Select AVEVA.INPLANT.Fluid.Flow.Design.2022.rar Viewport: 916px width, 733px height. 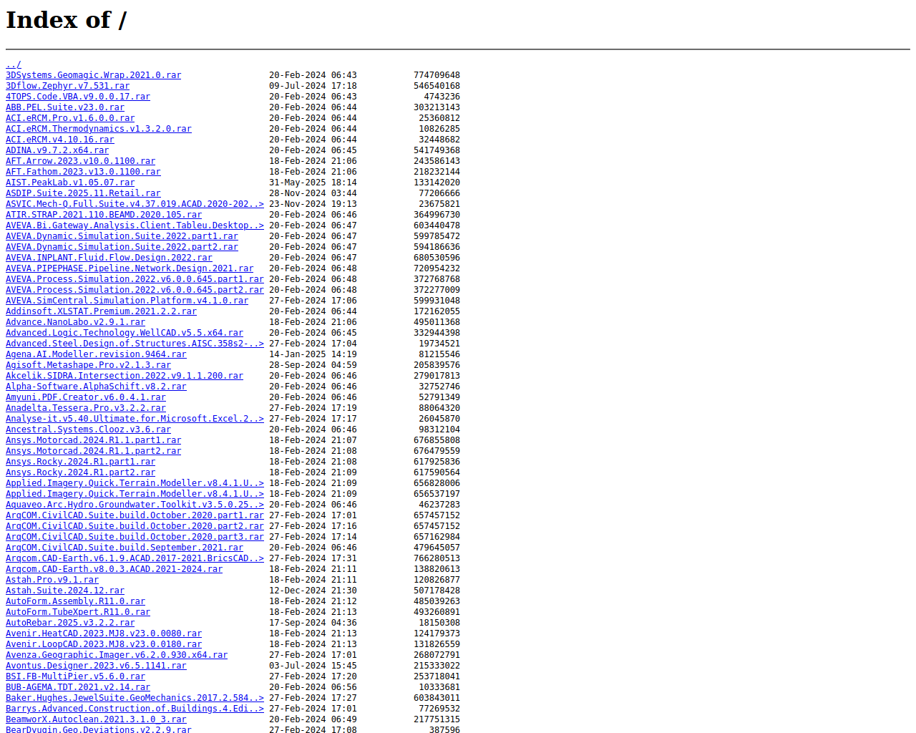[109, 258]
